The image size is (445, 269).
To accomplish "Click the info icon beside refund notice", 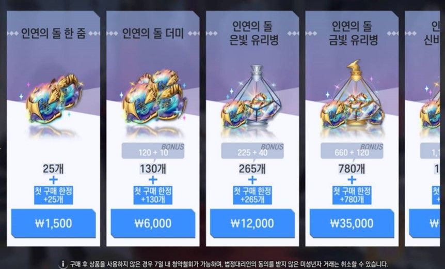I will [x=62, y=264].
